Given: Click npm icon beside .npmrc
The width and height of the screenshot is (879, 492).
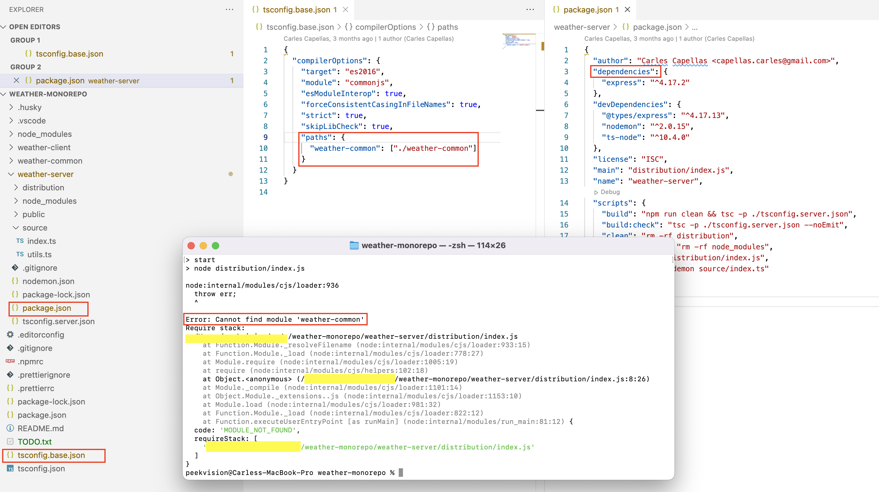Looking at the screenshot, I should 10,361.
